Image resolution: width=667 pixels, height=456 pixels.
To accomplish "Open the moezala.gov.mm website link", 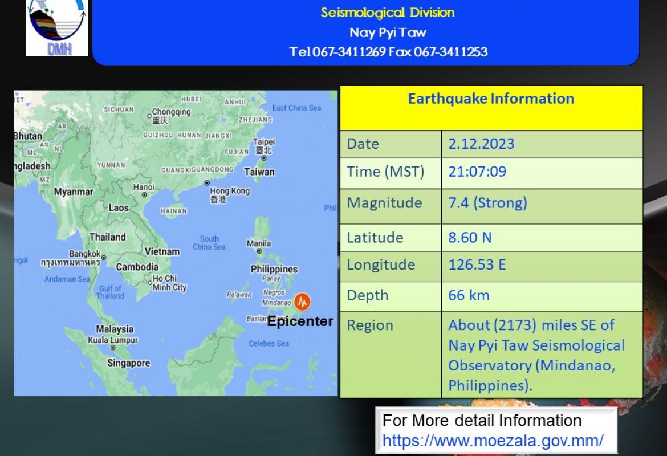I will 493,441.
